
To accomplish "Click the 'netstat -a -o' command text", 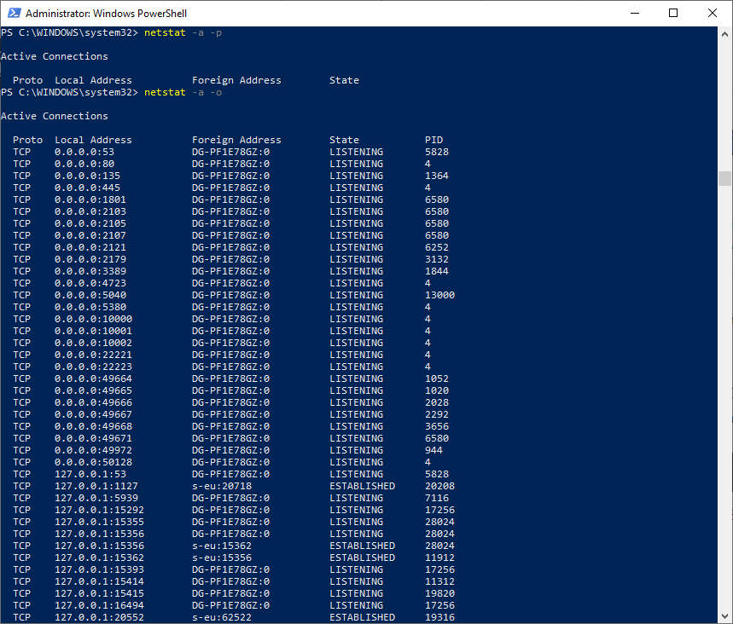I will tap(183, 92).
